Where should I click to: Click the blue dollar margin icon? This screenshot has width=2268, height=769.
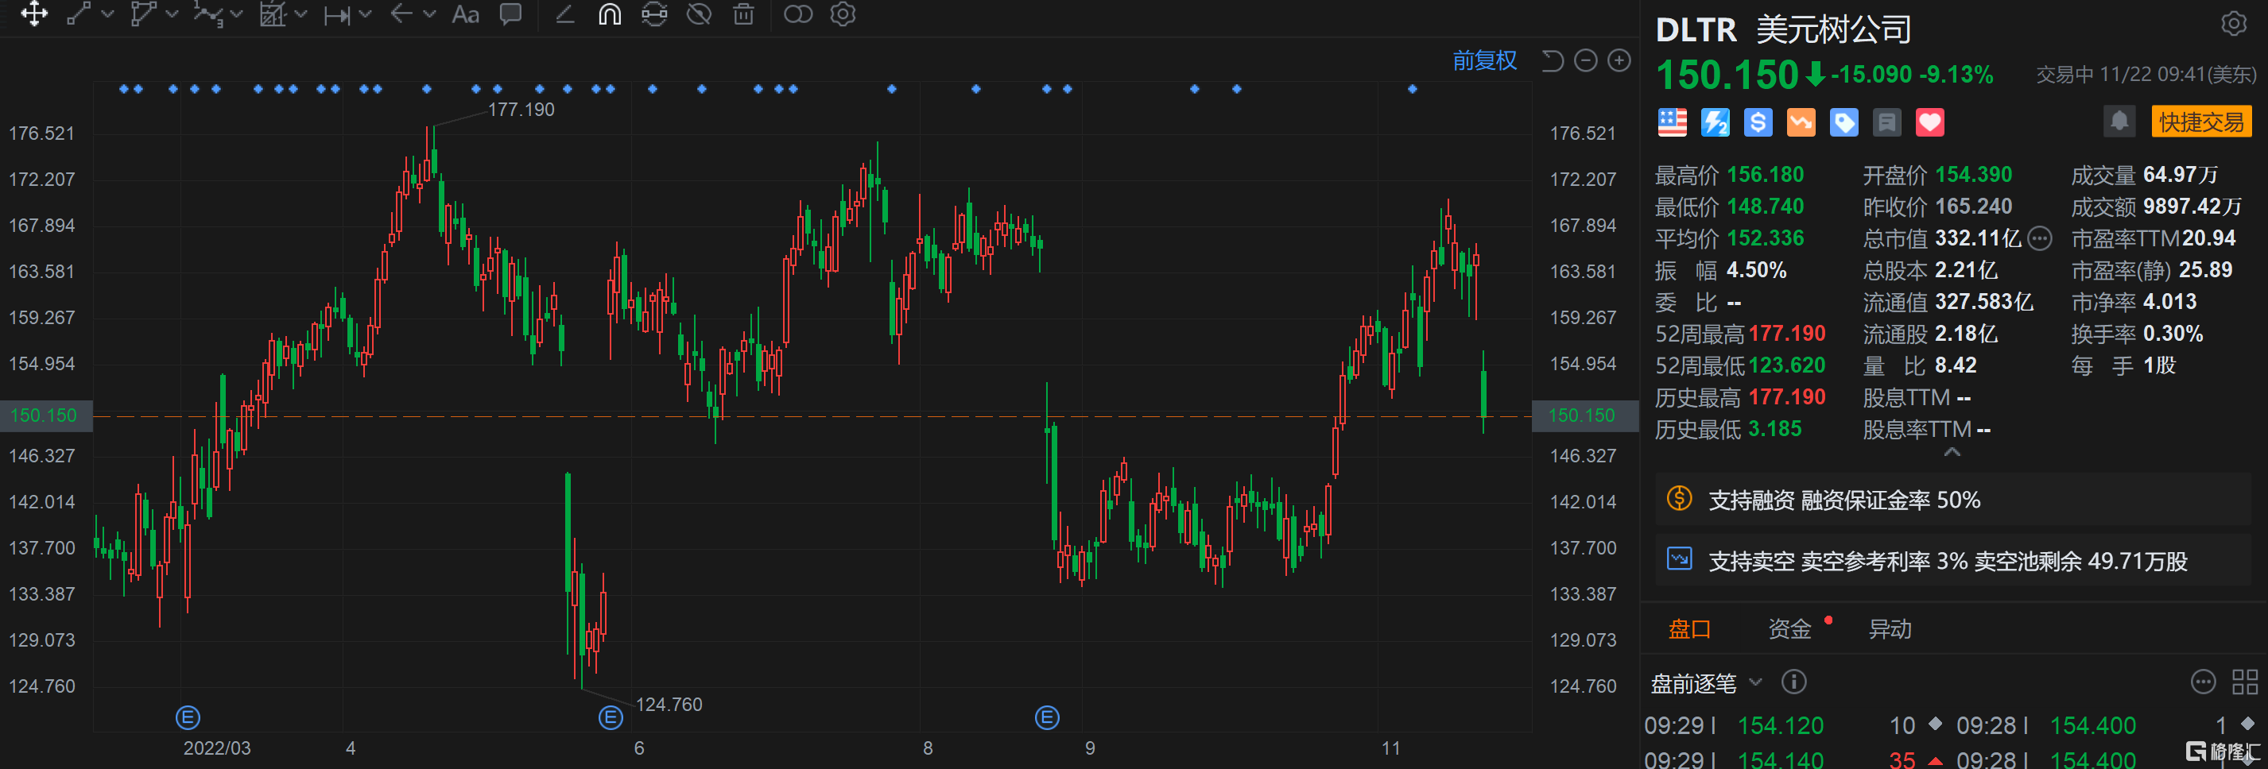coord(1758,122)
